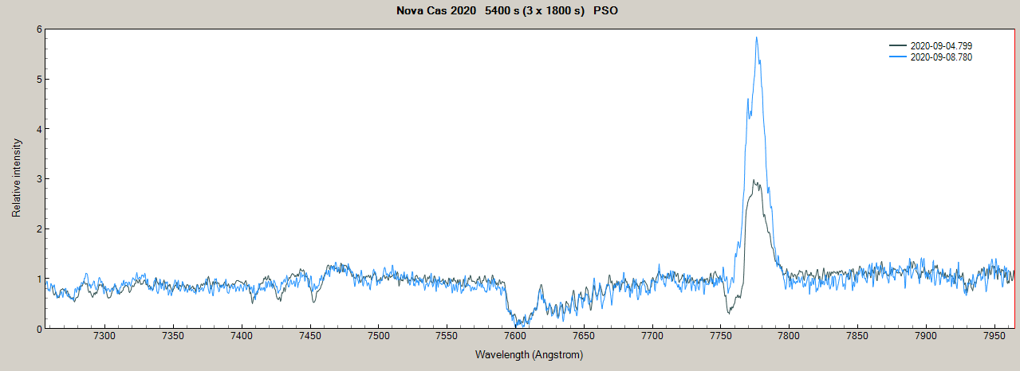This screenshot has height=371, width=1020.
Task: Click the "Relative intensity" Y-axis label
Action: [x=16, y=178]
